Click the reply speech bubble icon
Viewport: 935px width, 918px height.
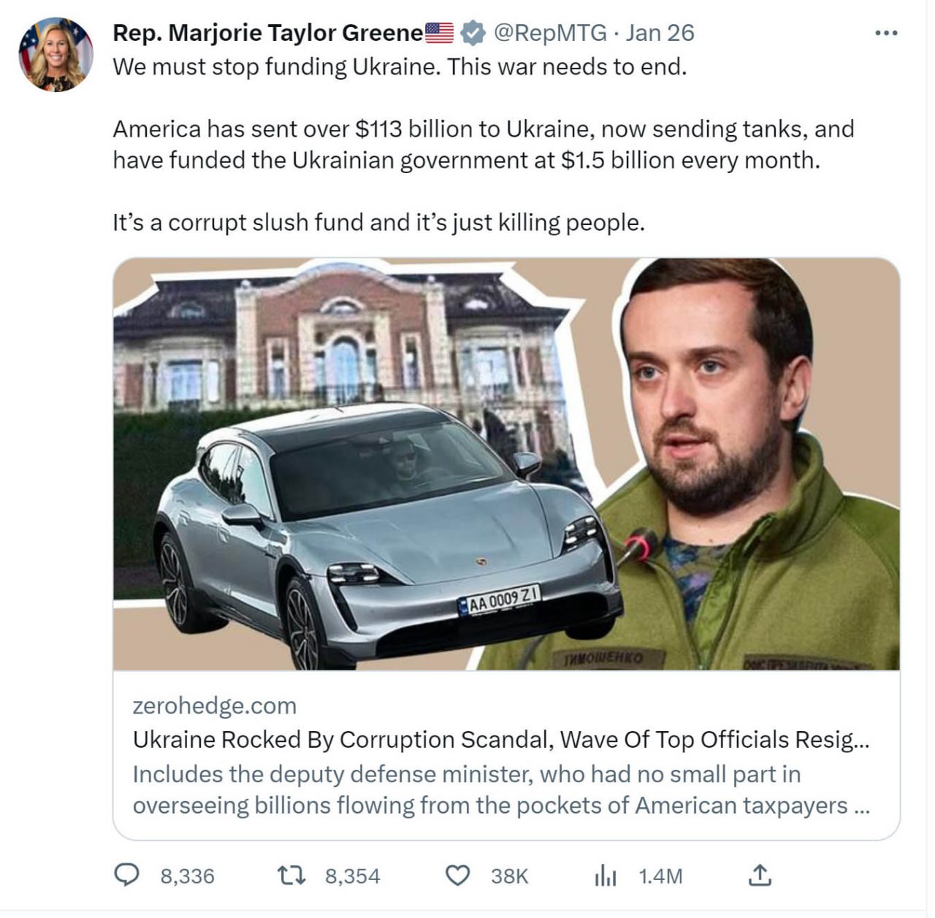point(127,875)
